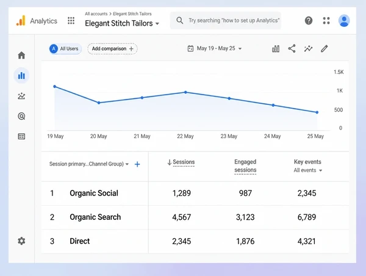Click Add comparison button
Screen dimensions: 366x276
[112, 49]
